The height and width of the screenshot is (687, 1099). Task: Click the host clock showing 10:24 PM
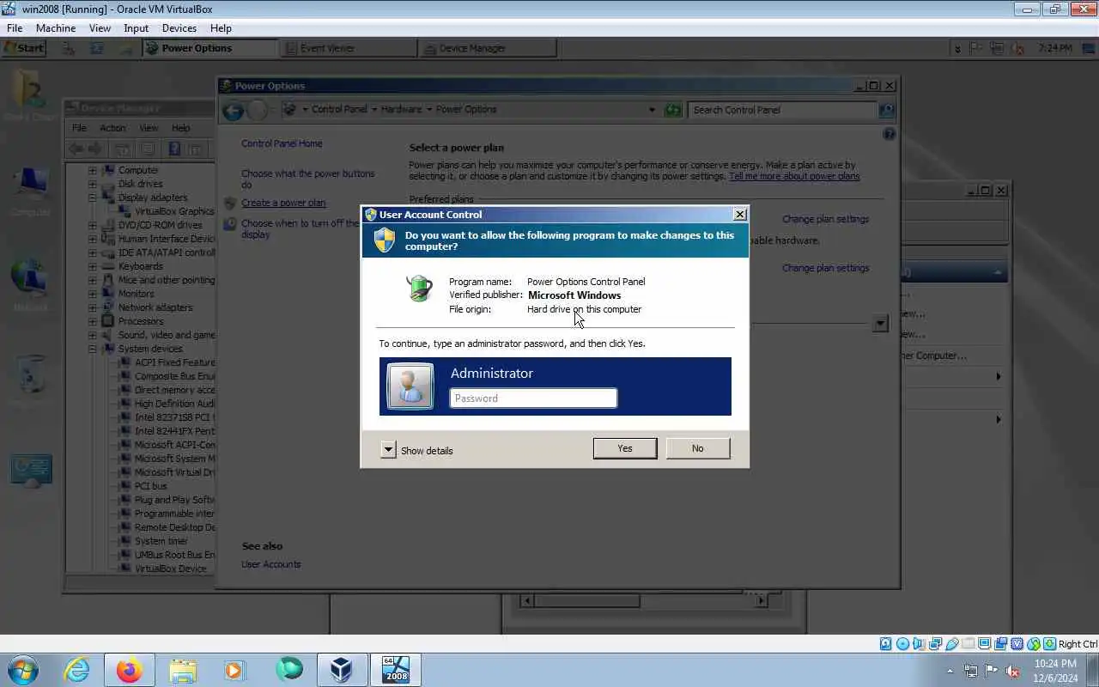pyautogui.click(x=1055, y=671)
